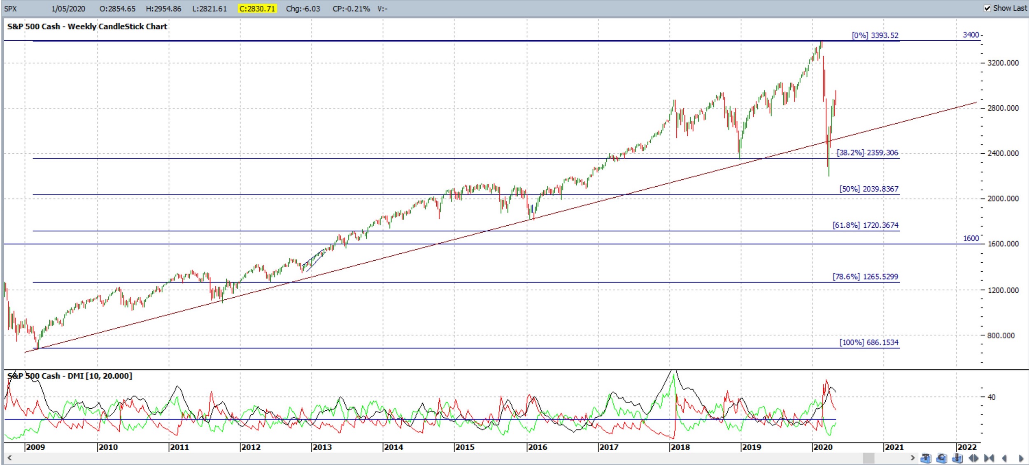Click the 1600 horizontal line label
1029x465 pixels.
[x=971, y=238]
